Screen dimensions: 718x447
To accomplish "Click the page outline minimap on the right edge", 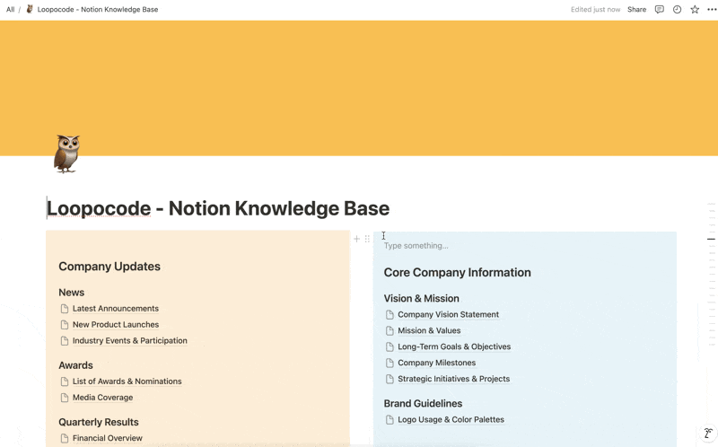I will click(711, 274).
